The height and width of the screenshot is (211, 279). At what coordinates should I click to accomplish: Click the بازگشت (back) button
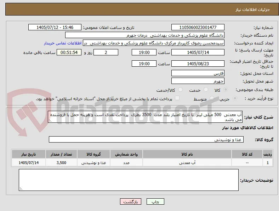click(131, 201)
